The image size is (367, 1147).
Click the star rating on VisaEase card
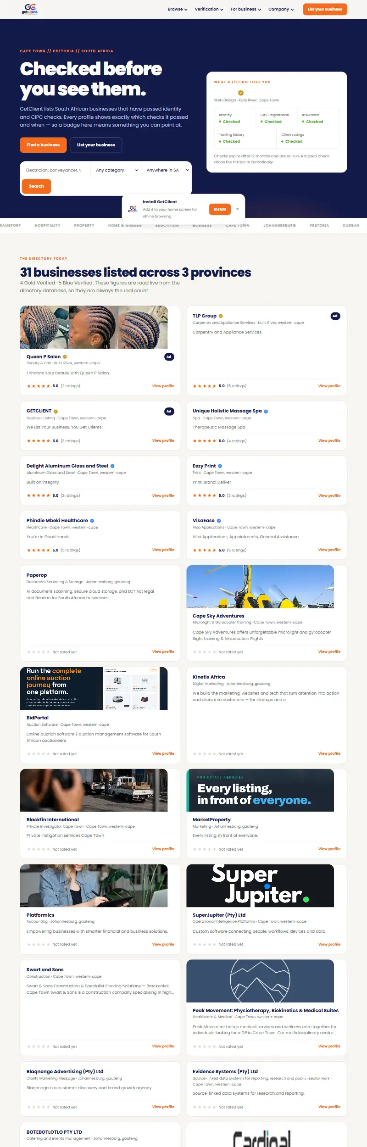tap(205, 550)
